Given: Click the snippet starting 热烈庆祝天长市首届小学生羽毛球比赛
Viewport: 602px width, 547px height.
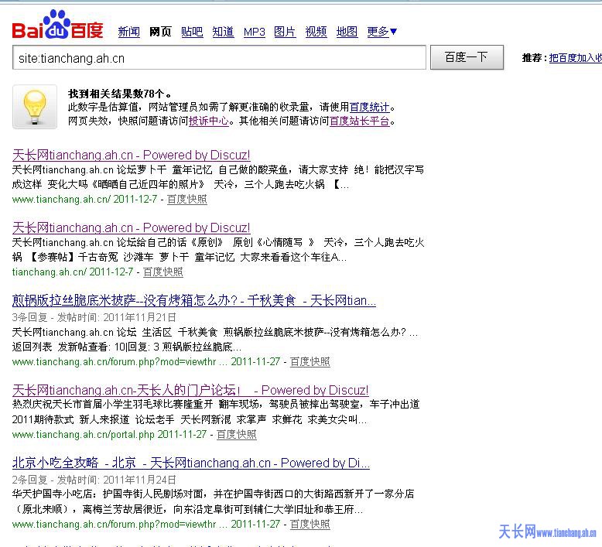Looking at the screenshot, I should [216, 412].
